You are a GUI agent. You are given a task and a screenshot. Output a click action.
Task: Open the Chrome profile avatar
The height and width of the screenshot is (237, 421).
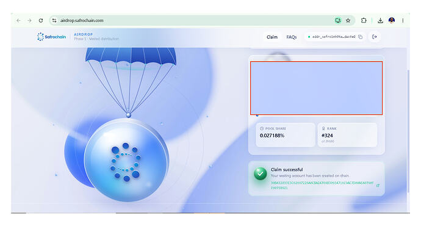pos(392,20)
